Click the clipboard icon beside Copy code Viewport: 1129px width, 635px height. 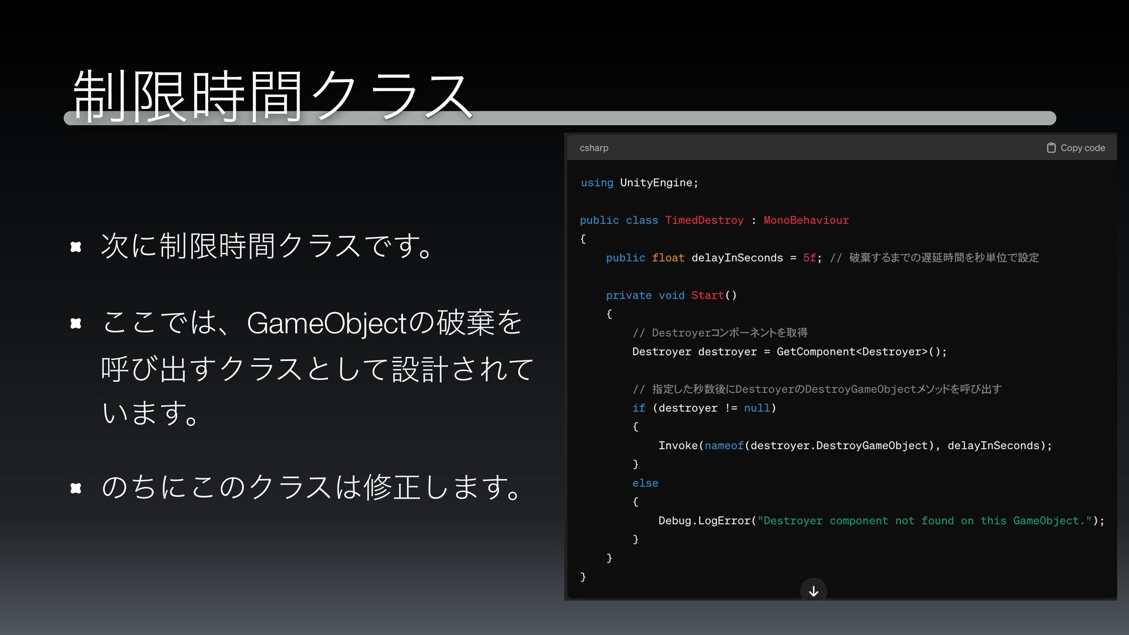coord(1051,148)
